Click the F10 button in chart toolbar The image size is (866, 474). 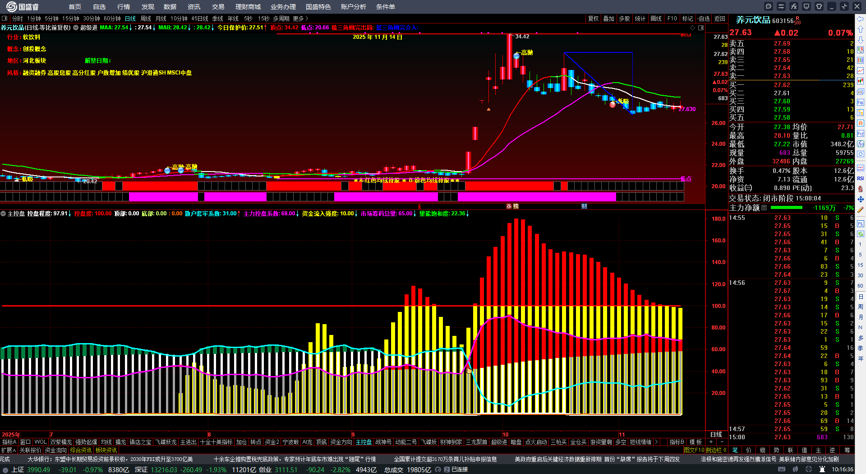click(x=672, y=19)
